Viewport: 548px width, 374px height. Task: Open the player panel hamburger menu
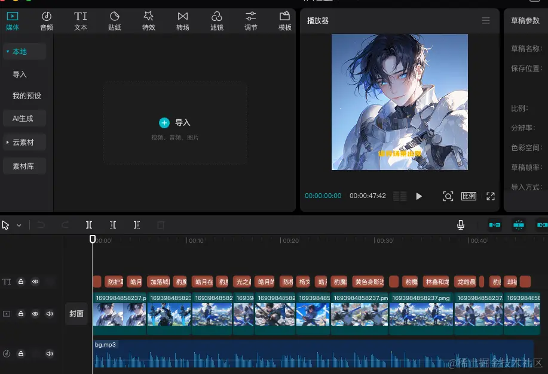486,21
